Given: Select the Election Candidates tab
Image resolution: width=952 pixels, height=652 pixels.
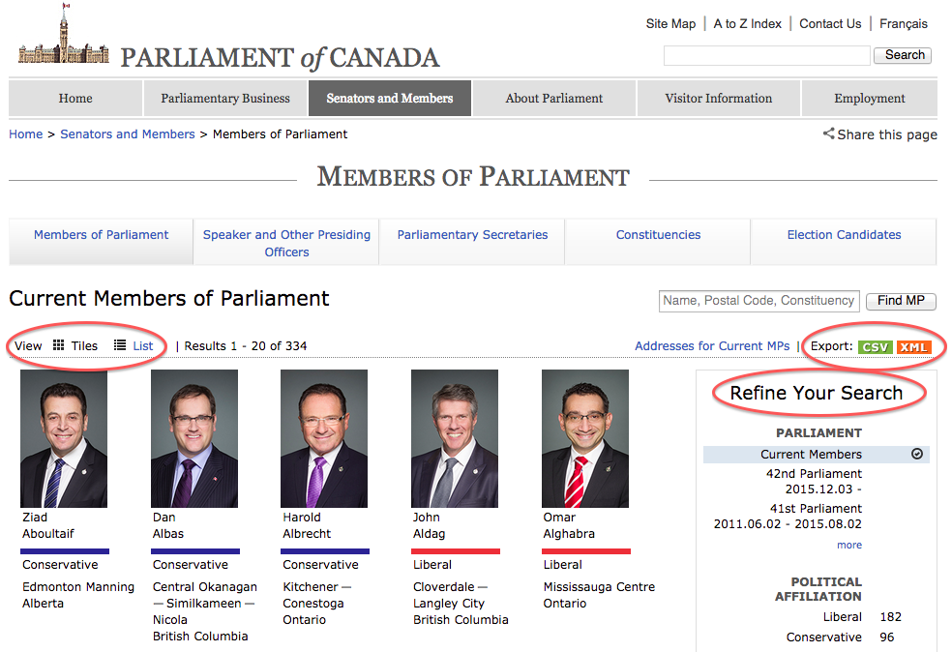Looking at the screenshot, I should [843, 235].
